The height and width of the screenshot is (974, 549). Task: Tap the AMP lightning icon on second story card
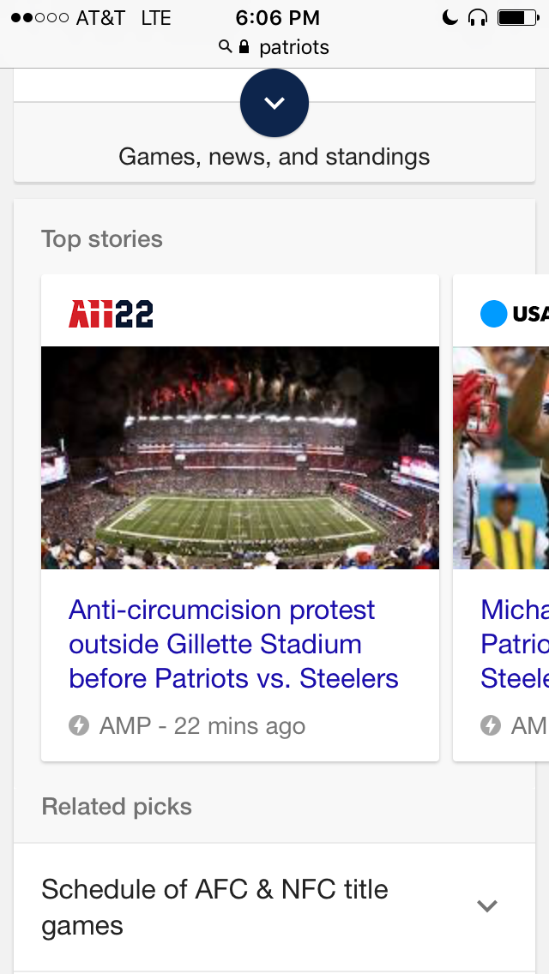click(x=491, y=725)
